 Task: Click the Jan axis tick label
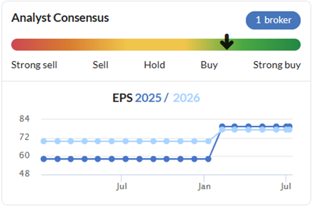click(x=204, y=187)
